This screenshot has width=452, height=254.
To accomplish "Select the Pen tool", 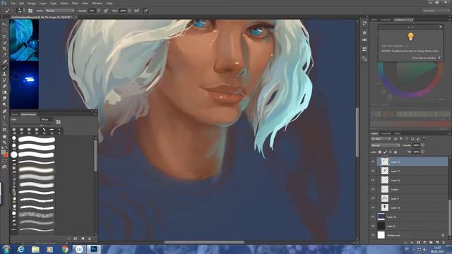I will (4, 111).
